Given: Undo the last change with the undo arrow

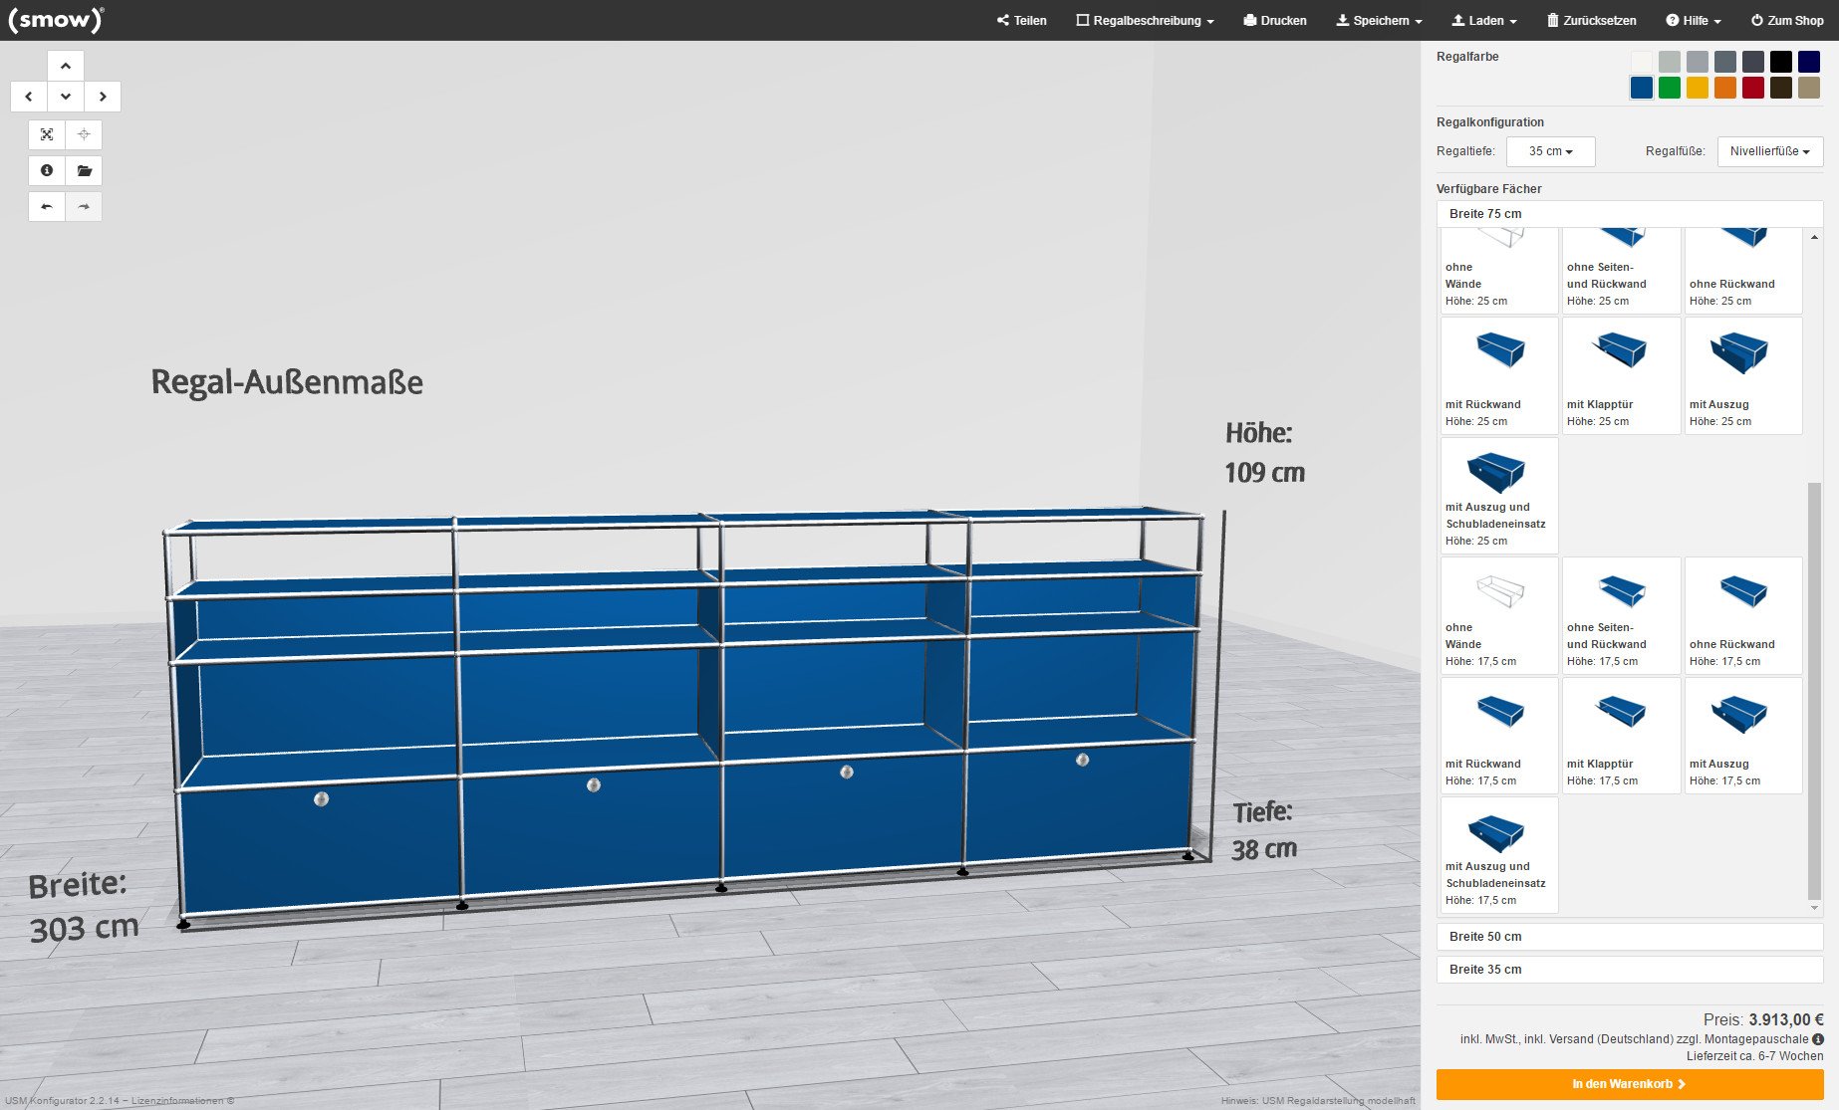Looking at the screenshot, I should click(x=47, y=206).
